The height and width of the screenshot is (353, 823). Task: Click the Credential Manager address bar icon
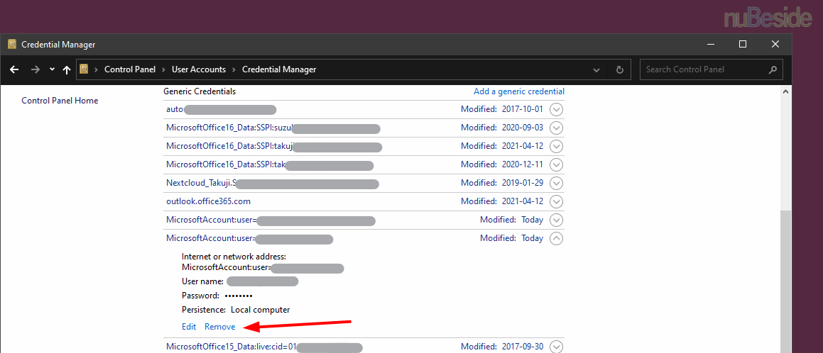pos(84,69)
